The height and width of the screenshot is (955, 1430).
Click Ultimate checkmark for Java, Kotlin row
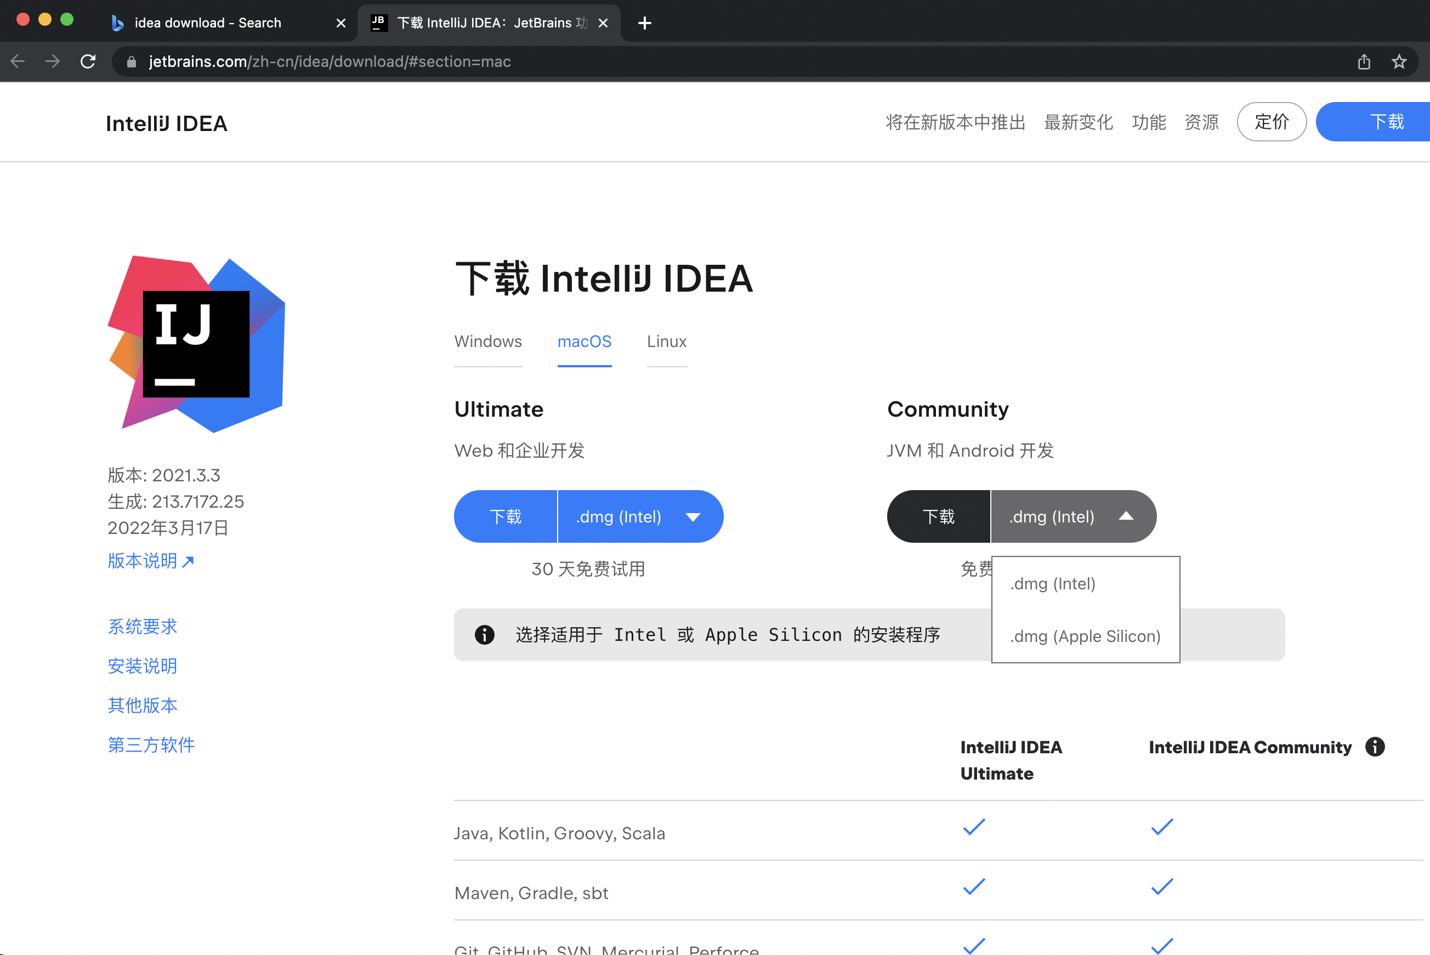[x=974, y=827]
